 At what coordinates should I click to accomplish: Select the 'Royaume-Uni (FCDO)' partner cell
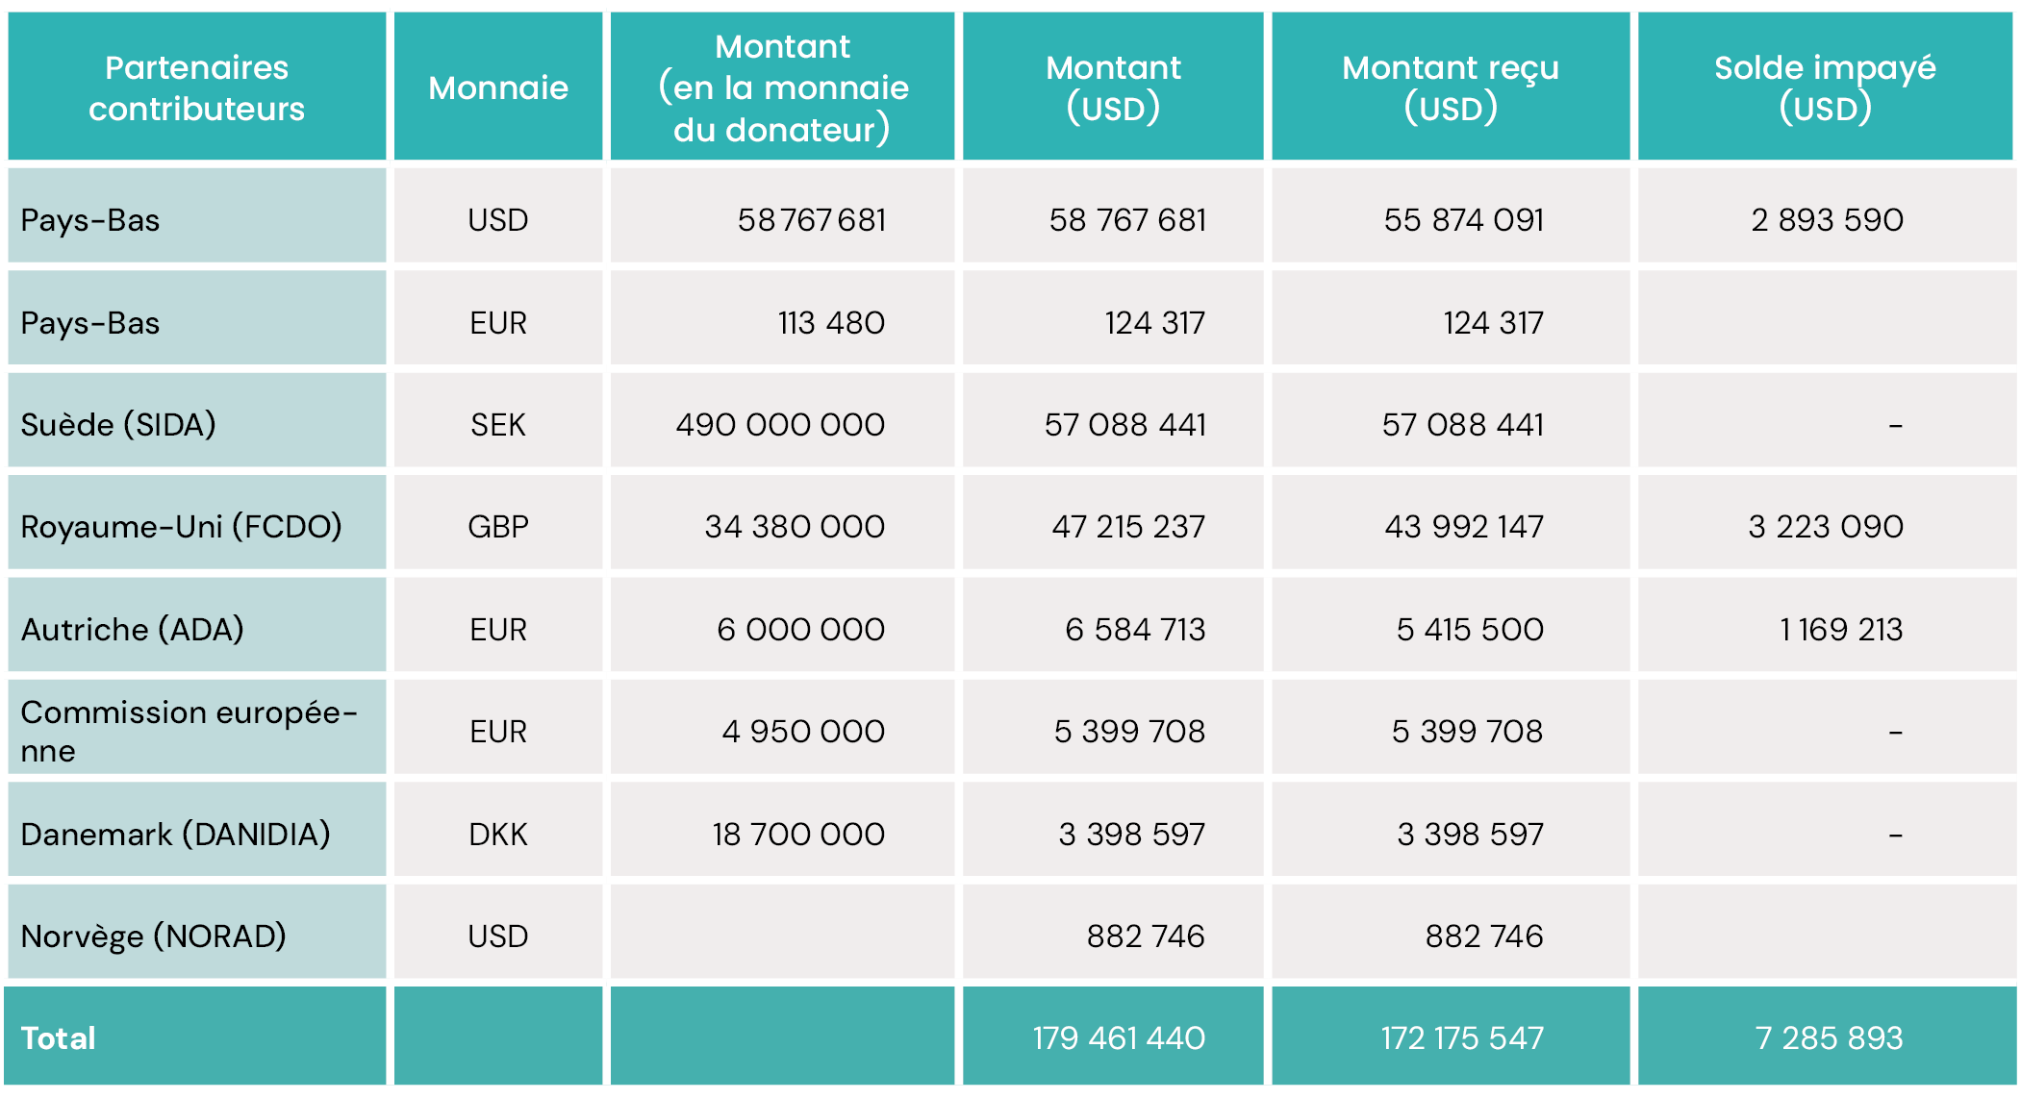coord(181,526)
